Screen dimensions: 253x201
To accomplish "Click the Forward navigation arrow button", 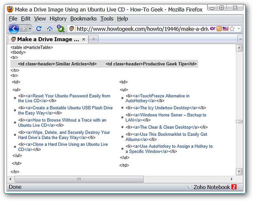I will click(x=24, y=28).
